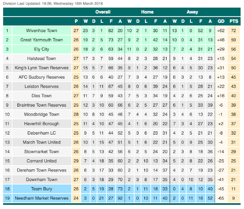Click Wivenhoe Town's +62 goal difference

221,31
